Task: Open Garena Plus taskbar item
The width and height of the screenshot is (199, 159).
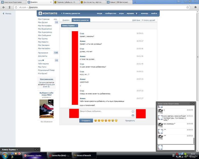Action: pyautogui.click(x=60, y=156)
